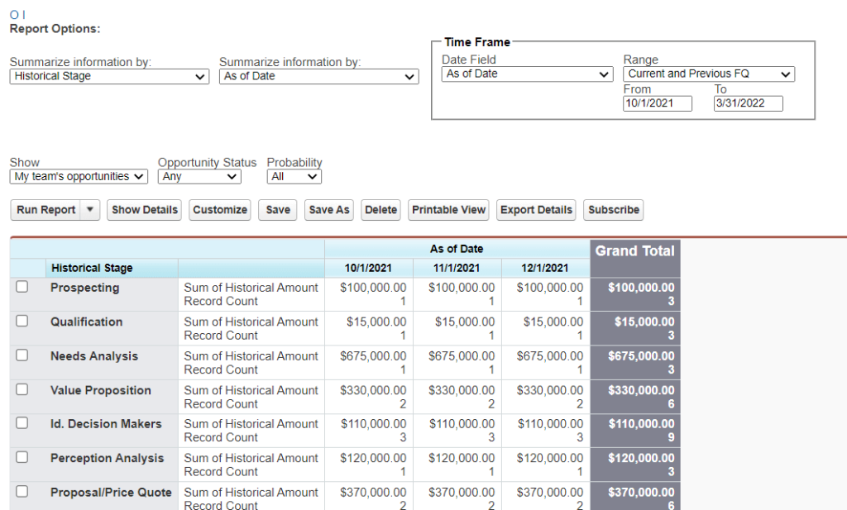Viewport: 847px width, 510px height.
Task: Select the Needs Analysis stage label
Action: pyautogui.click(x=94, y=356)
